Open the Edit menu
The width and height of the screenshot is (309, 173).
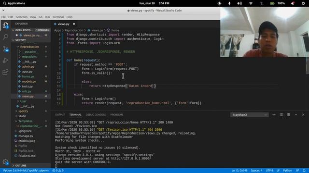click(x=11, y=17)
